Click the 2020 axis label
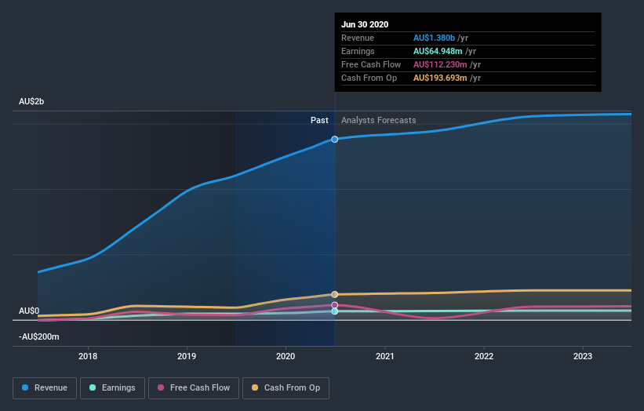Viewport: 644px width, 411px height. [286, 356]
